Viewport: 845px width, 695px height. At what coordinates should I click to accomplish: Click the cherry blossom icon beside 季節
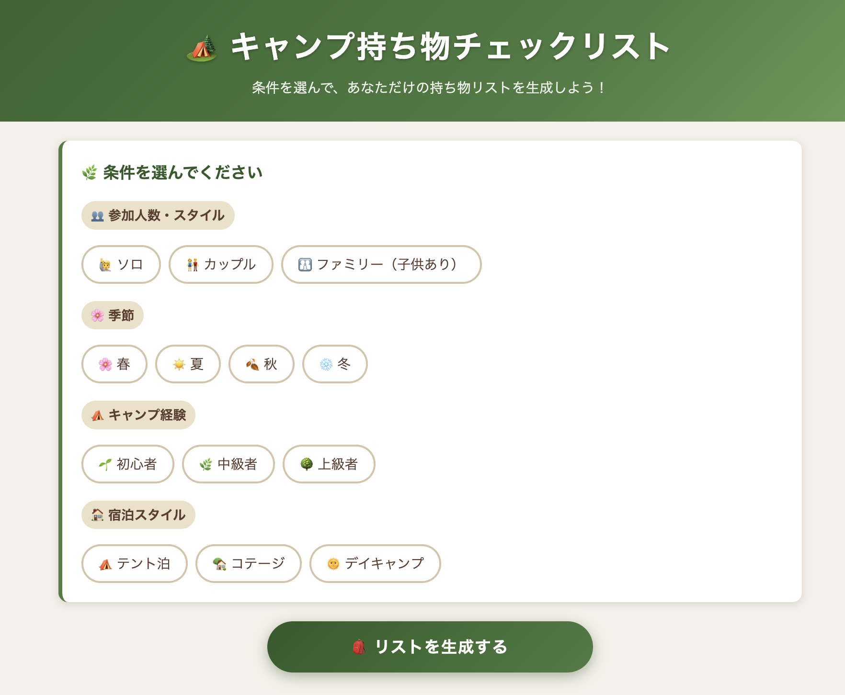98,315
